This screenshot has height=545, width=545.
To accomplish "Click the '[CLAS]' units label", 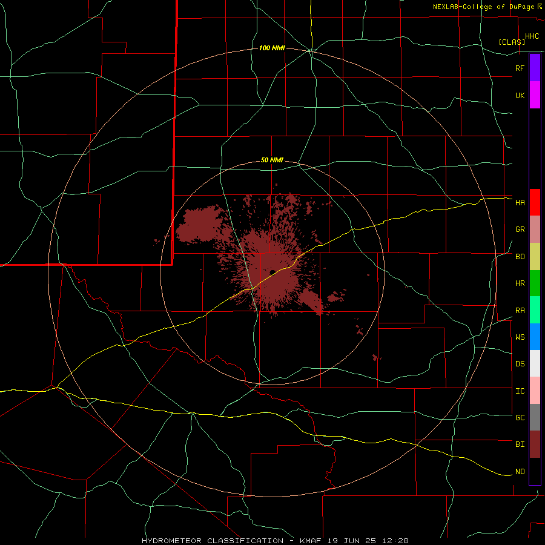I will [512, 42].
